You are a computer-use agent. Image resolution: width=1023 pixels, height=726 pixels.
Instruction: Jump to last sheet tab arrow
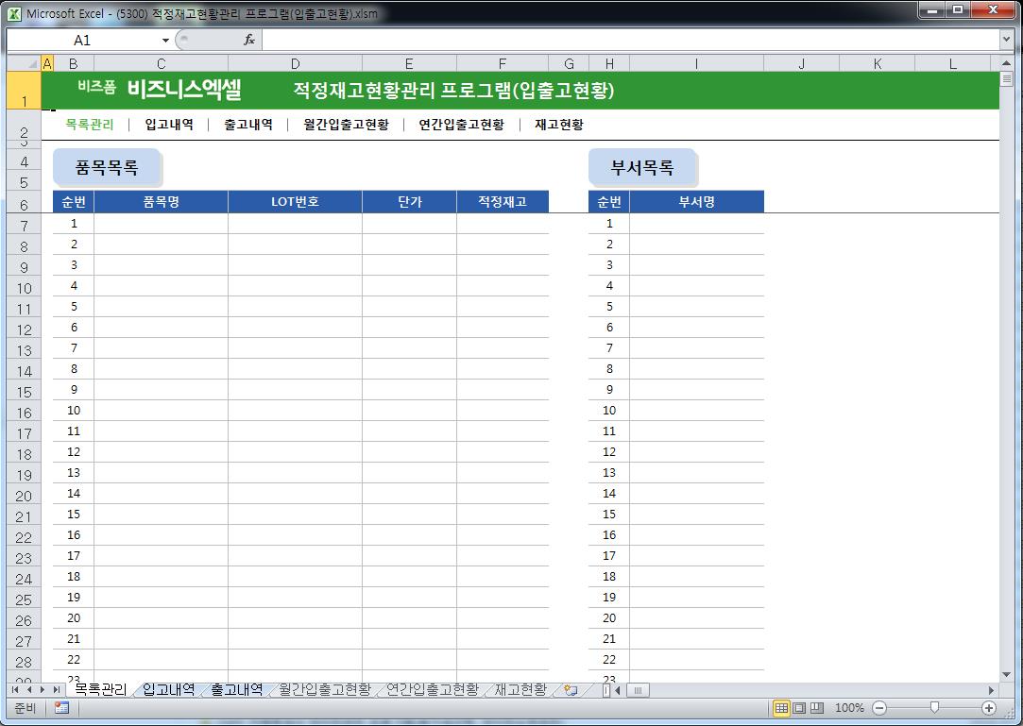[x=56, y=689]
